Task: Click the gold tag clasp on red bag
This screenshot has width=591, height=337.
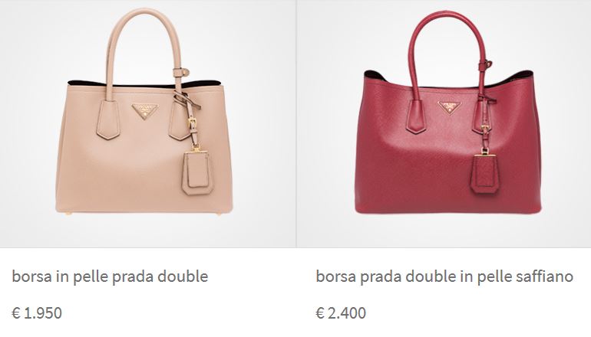Action: (x=484, y=151)
